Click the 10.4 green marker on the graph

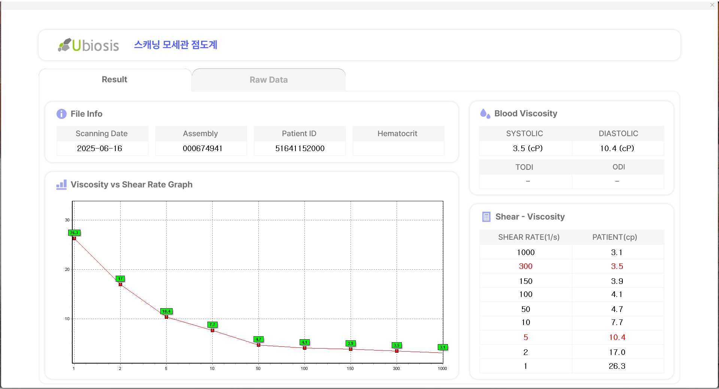coord(166,311)
